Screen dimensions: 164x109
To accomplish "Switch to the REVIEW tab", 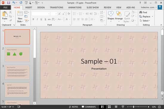I will point(108,7).
